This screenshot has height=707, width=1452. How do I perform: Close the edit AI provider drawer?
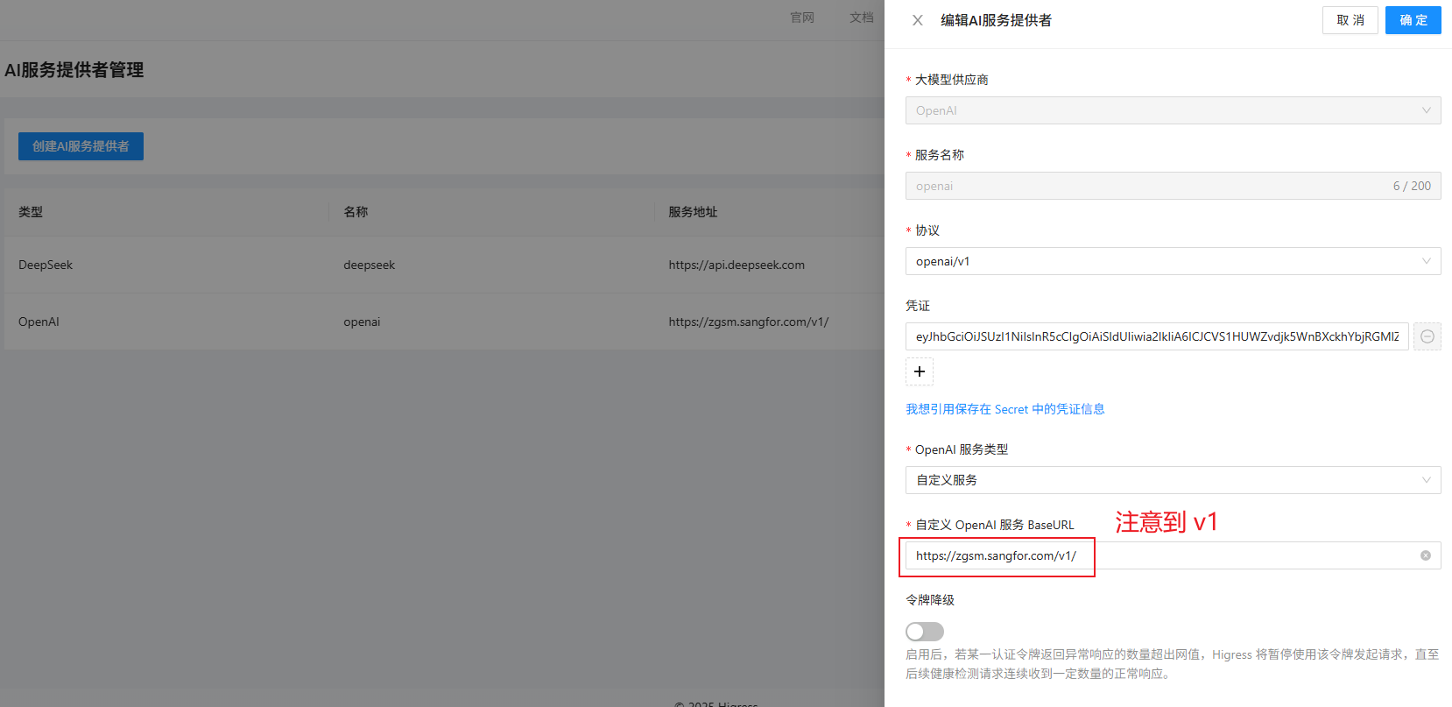coord(917,20)
